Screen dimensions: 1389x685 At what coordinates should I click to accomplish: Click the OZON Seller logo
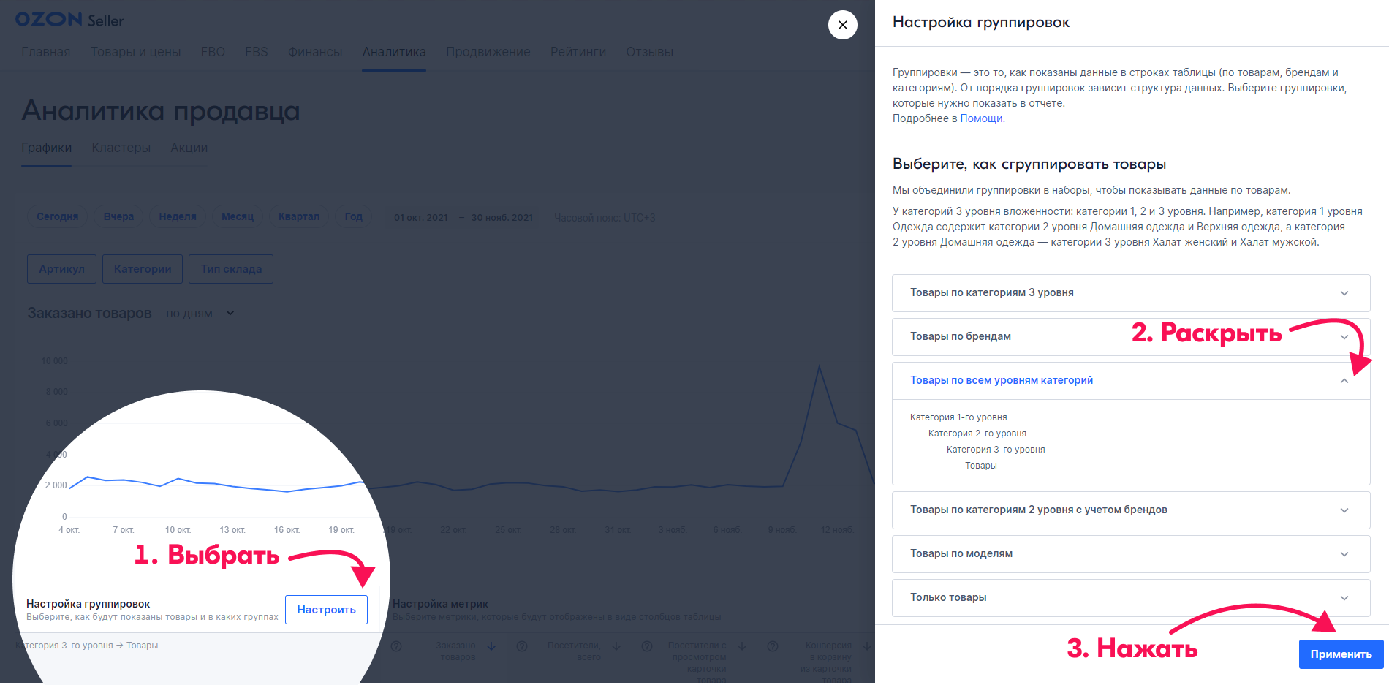(69, 20)
